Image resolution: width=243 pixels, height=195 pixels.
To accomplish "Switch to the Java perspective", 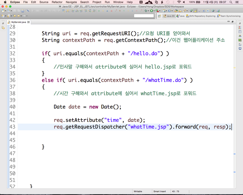I will coord(180,16).
